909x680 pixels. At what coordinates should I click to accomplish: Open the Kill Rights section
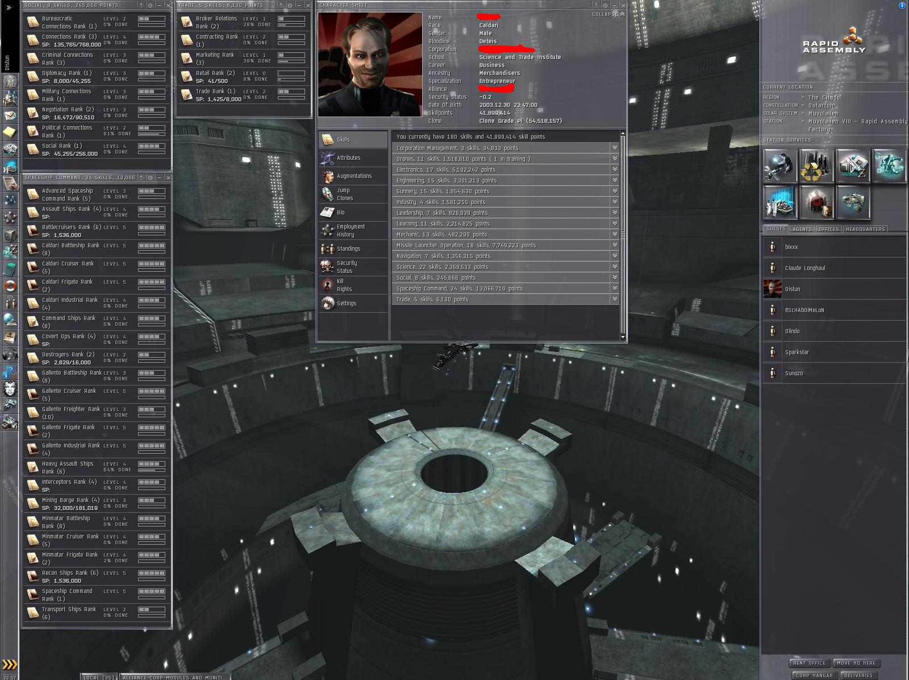point(353,285)
